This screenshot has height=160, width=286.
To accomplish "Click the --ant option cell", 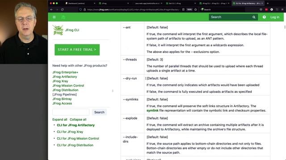I will click(x=132, y=40).
